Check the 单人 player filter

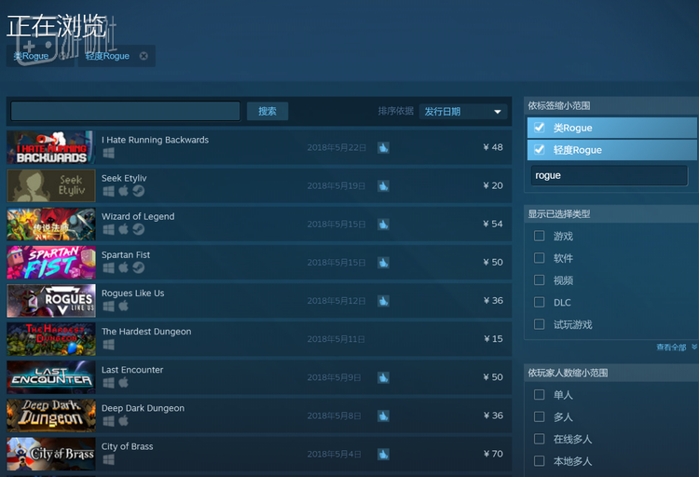coord(539,394)
